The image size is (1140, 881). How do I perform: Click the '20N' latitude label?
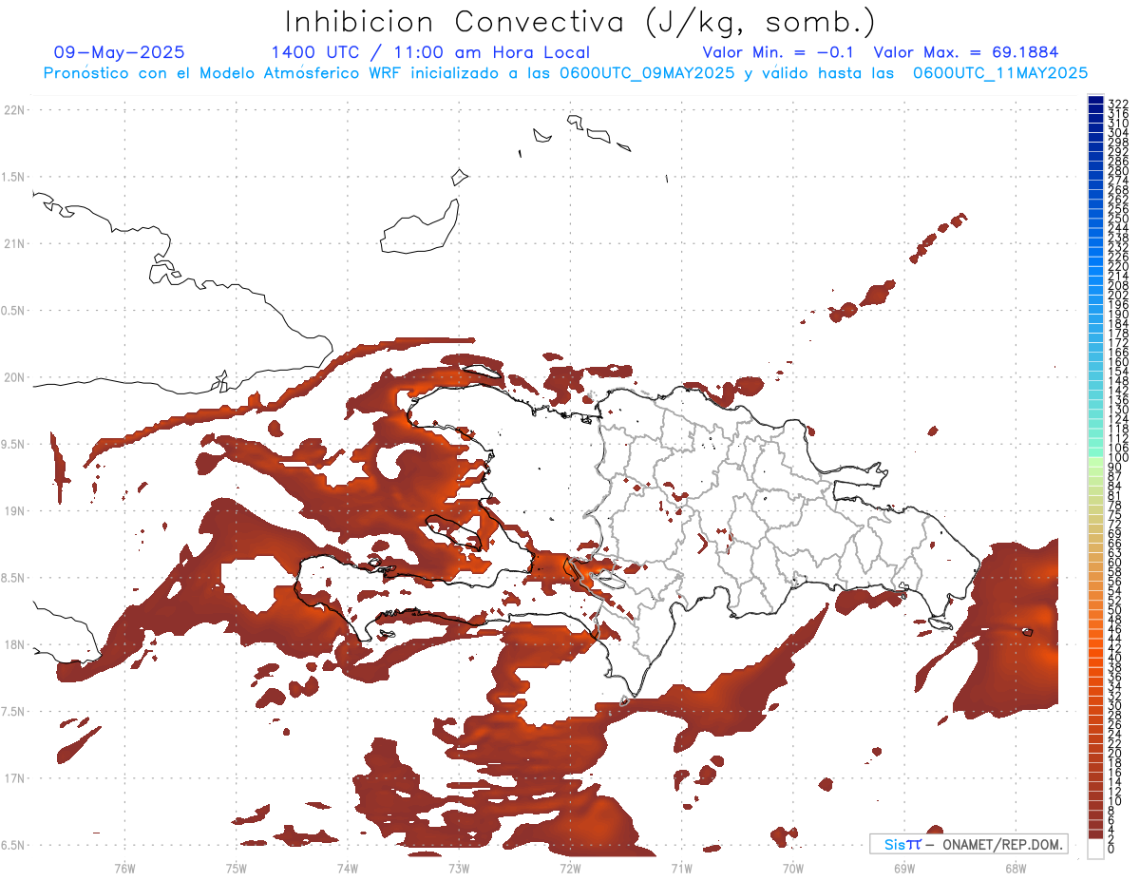pos(15,377)
